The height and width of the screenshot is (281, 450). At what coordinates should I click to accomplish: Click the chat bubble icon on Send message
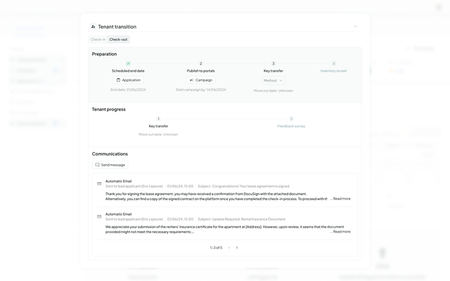point(97,165)
